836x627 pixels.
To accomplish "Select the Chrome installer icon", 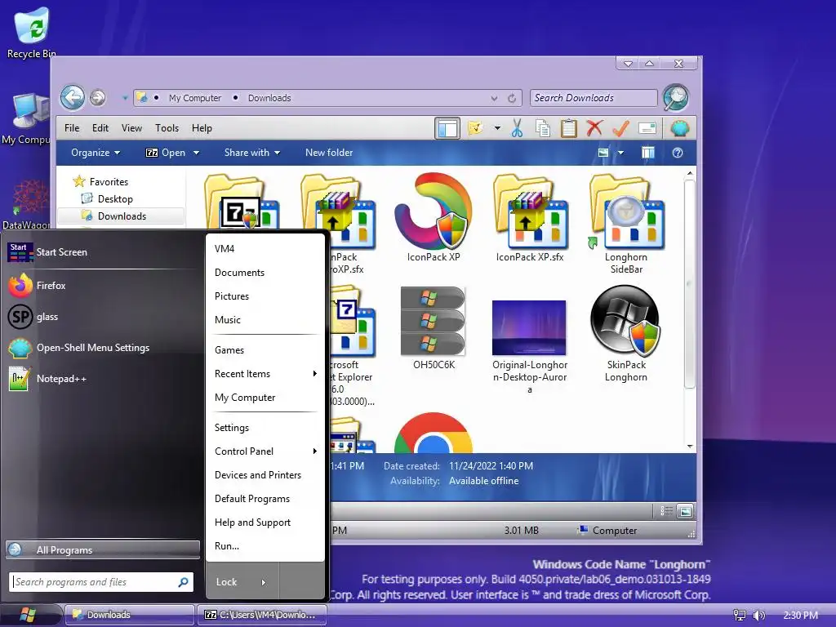I will point(434,433).
